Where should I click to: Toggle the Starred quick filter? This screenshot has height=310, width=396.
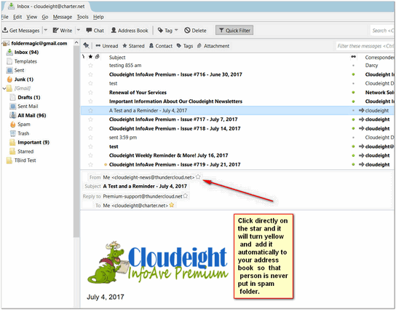(x=133, y=46)
